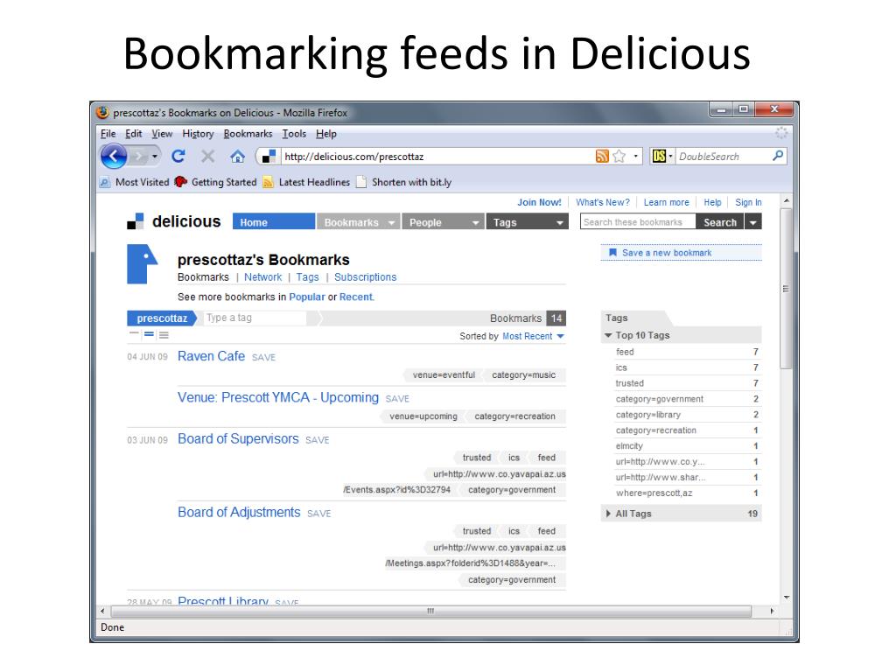Click the Search these bookmarks field

(x=638, y=221)
